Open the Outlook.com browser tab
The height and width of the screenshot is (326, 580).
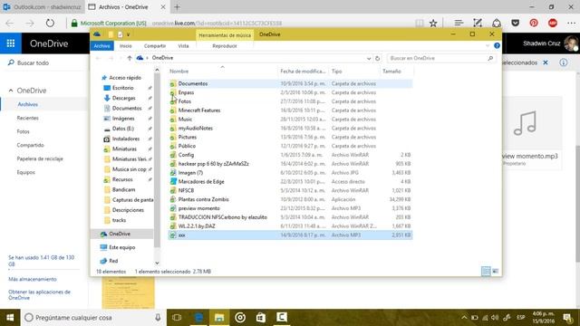click(x=43, y=7)
